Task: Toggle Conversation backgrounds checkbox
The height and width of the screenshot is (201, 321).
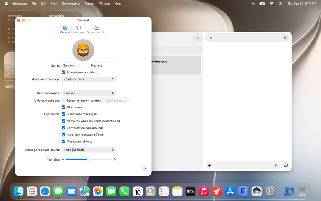Action: (x=64, y=128)
